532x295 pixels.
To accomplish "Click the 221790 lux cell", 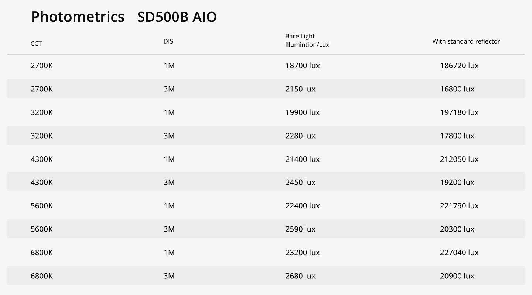I will pos(459,206).
